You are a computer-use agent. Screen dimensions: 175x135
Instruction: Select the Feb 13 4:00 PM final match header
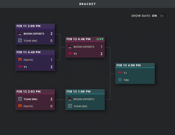pos(128,65)
